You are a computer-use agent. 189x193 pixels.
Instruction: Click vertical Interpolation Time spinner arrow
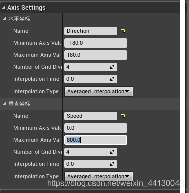tap(112, 164)
